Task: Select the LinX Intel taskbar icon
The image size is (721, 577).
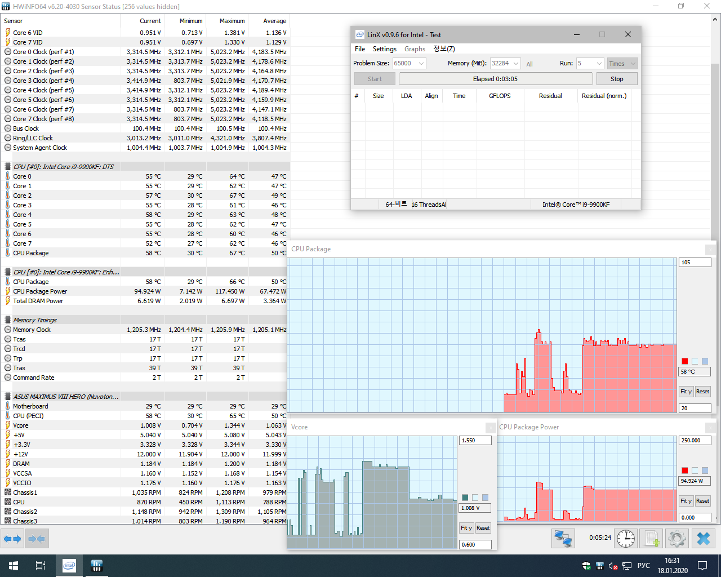Action: click(69, 566)
